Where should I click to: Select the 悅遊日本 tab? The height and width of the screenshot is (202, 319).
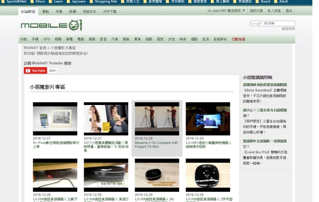[89, 12]
